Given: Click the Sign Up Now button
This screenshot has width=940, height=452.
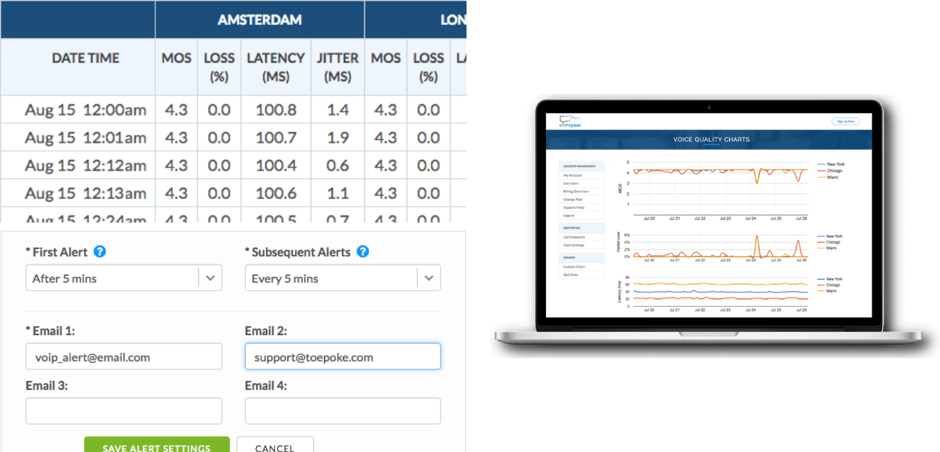Looking at the screenshot, I should pyautogui.click(x=845, y=122).
